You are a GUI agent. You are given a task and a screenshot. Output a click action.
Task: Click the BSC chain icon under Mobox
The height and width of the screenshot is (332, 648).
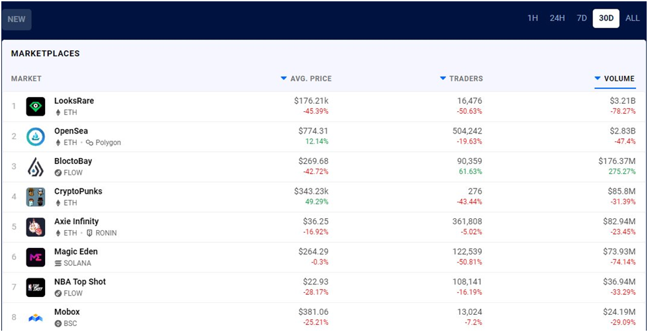coord(58,323)
